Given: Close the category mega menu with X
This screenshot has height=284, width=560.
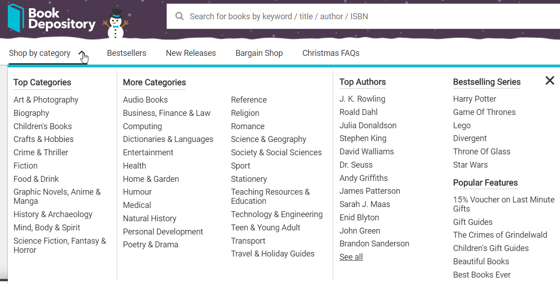Looking at the screenshot, I should click(x=550, y=81).
